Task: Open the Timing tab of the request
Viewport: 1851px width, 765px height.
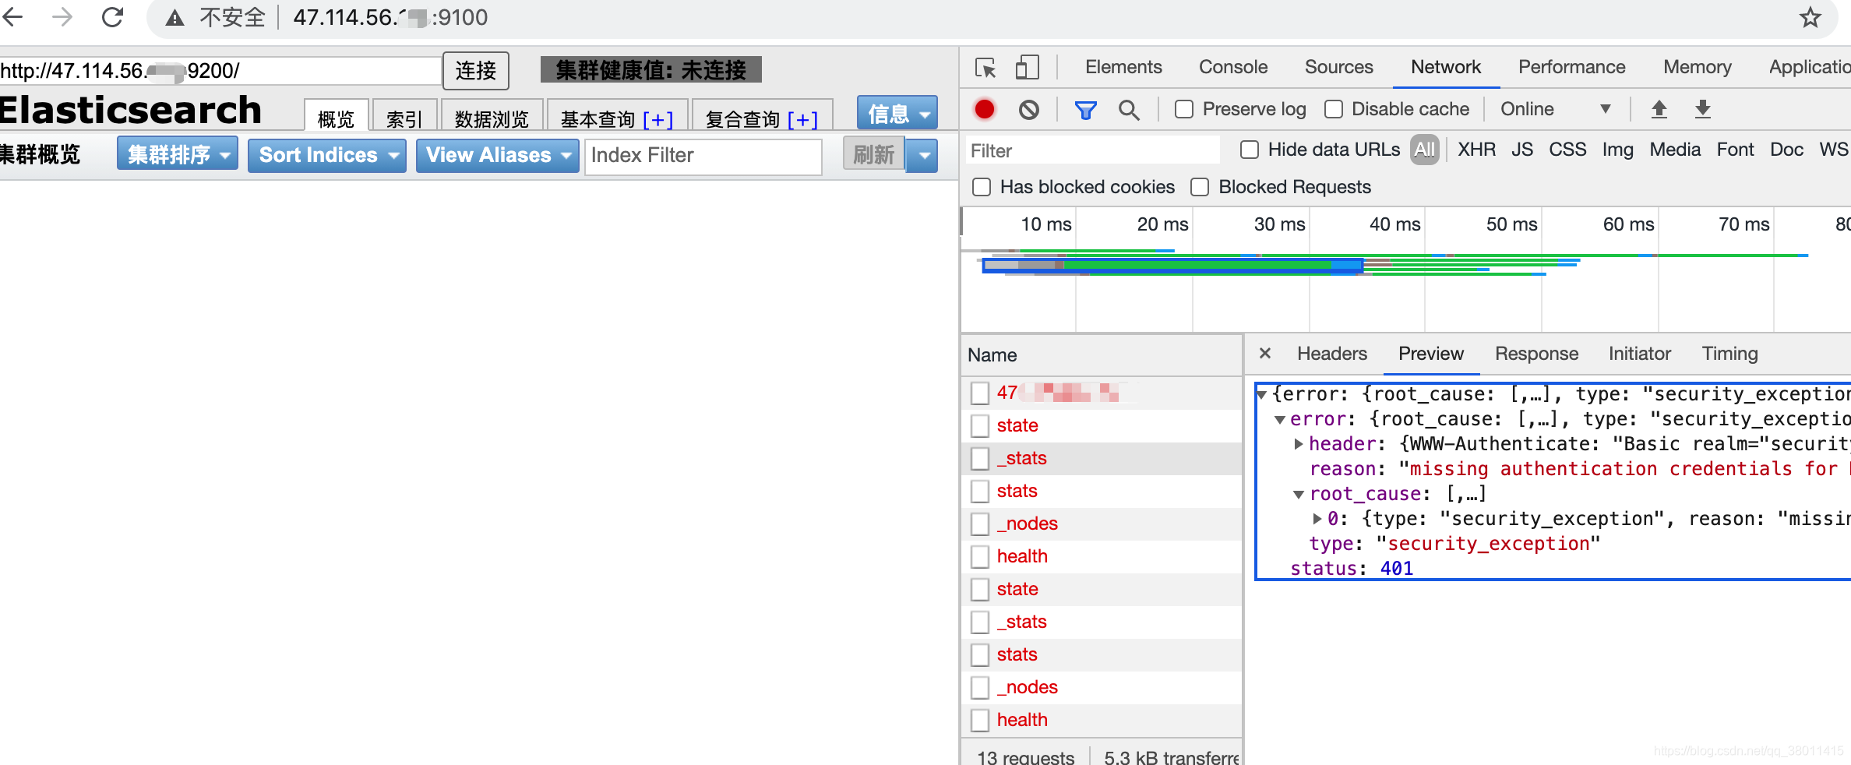Action: tap(1729, 354)
